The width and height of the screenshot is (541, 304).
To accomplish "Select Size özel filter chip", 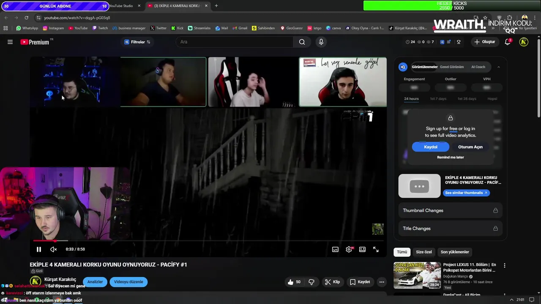I will (424, 252).
